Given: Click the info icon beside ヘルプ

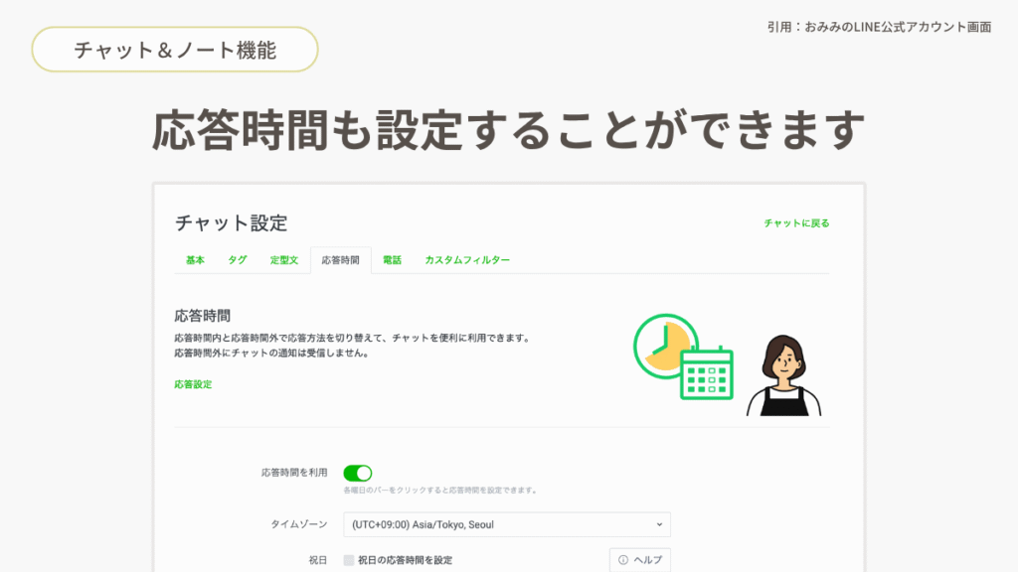Looking at the screenshot, I should click(x=623, y=560).
